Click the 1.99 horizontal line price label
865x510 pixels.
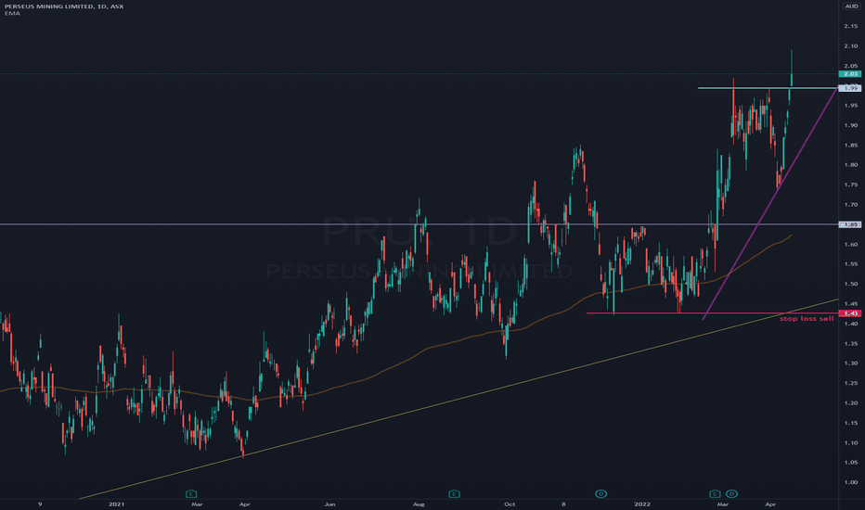point(849,88)
